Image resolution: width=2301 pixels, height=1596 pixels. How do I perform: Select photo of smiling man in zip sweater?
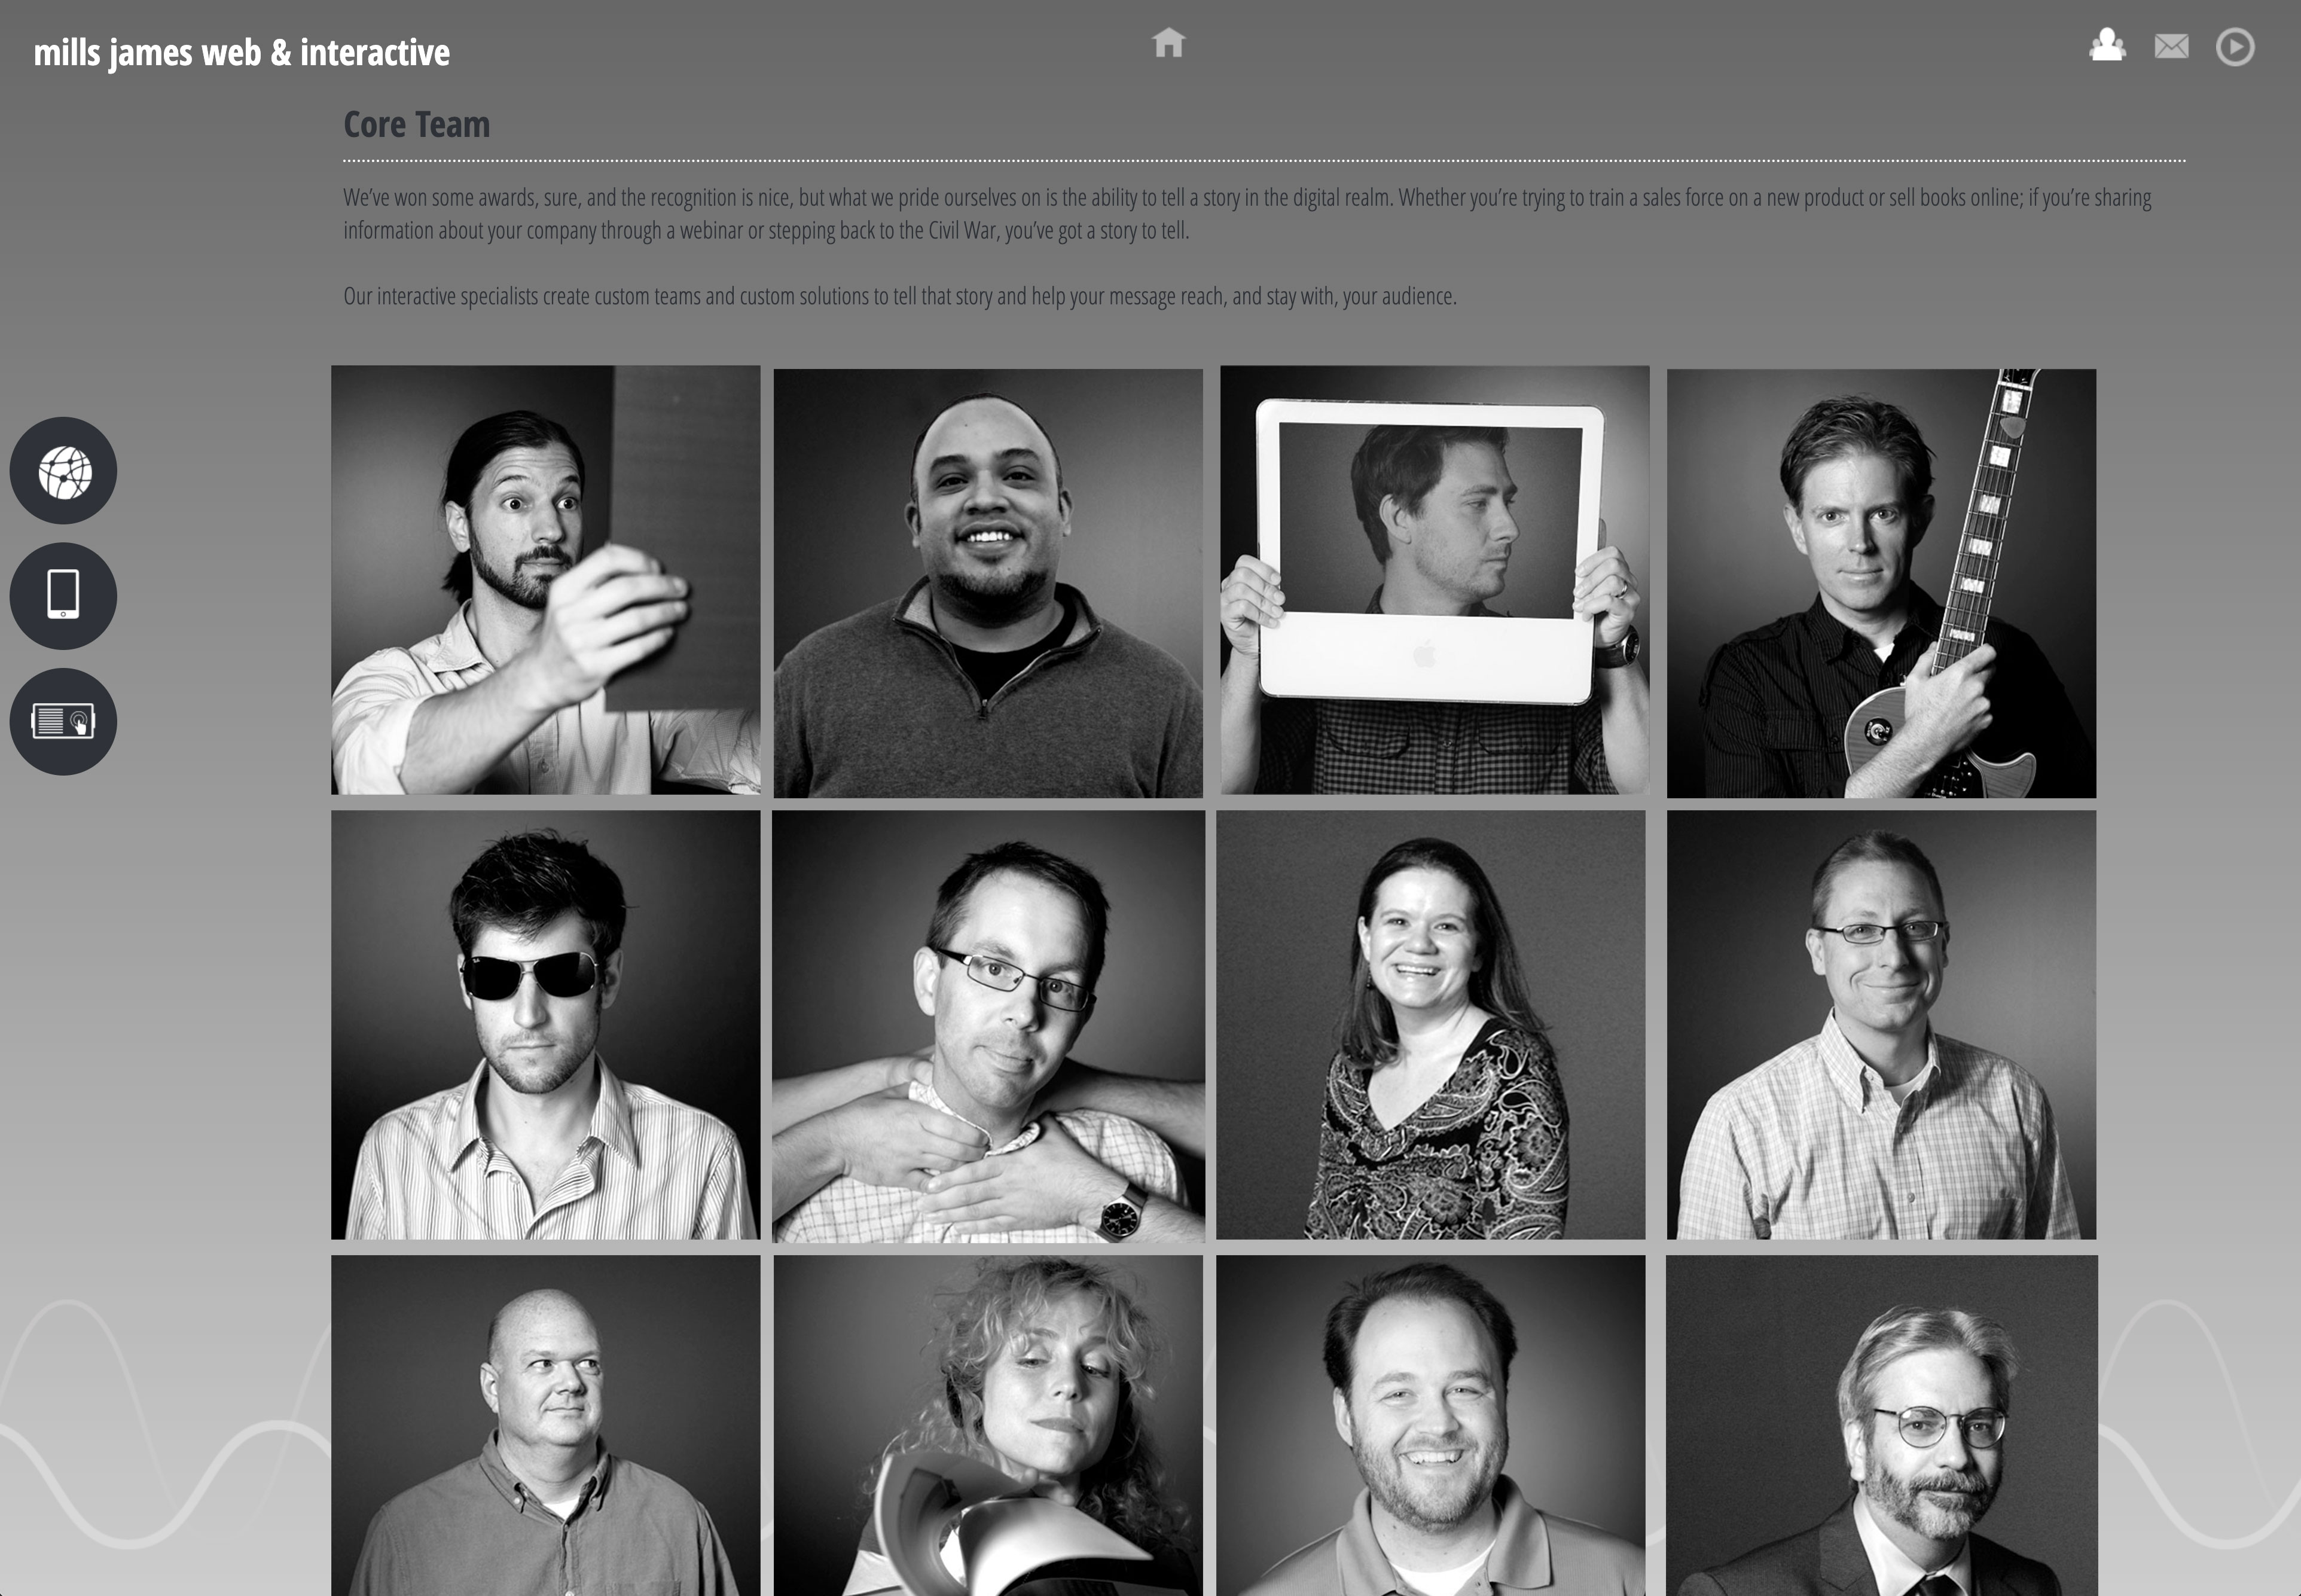point(988,583)
